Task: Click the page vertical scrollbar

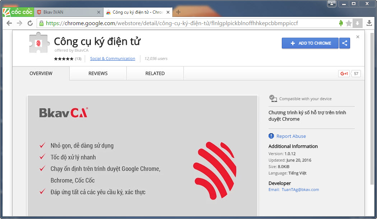Action: [372, 108]
